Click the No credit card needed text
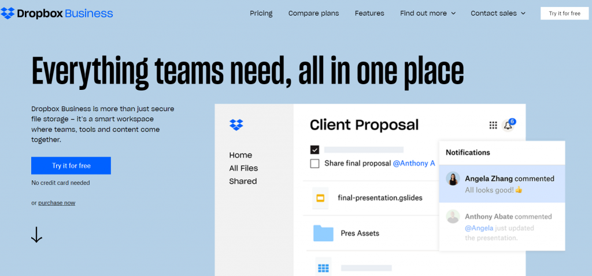 tap(60, 183)
